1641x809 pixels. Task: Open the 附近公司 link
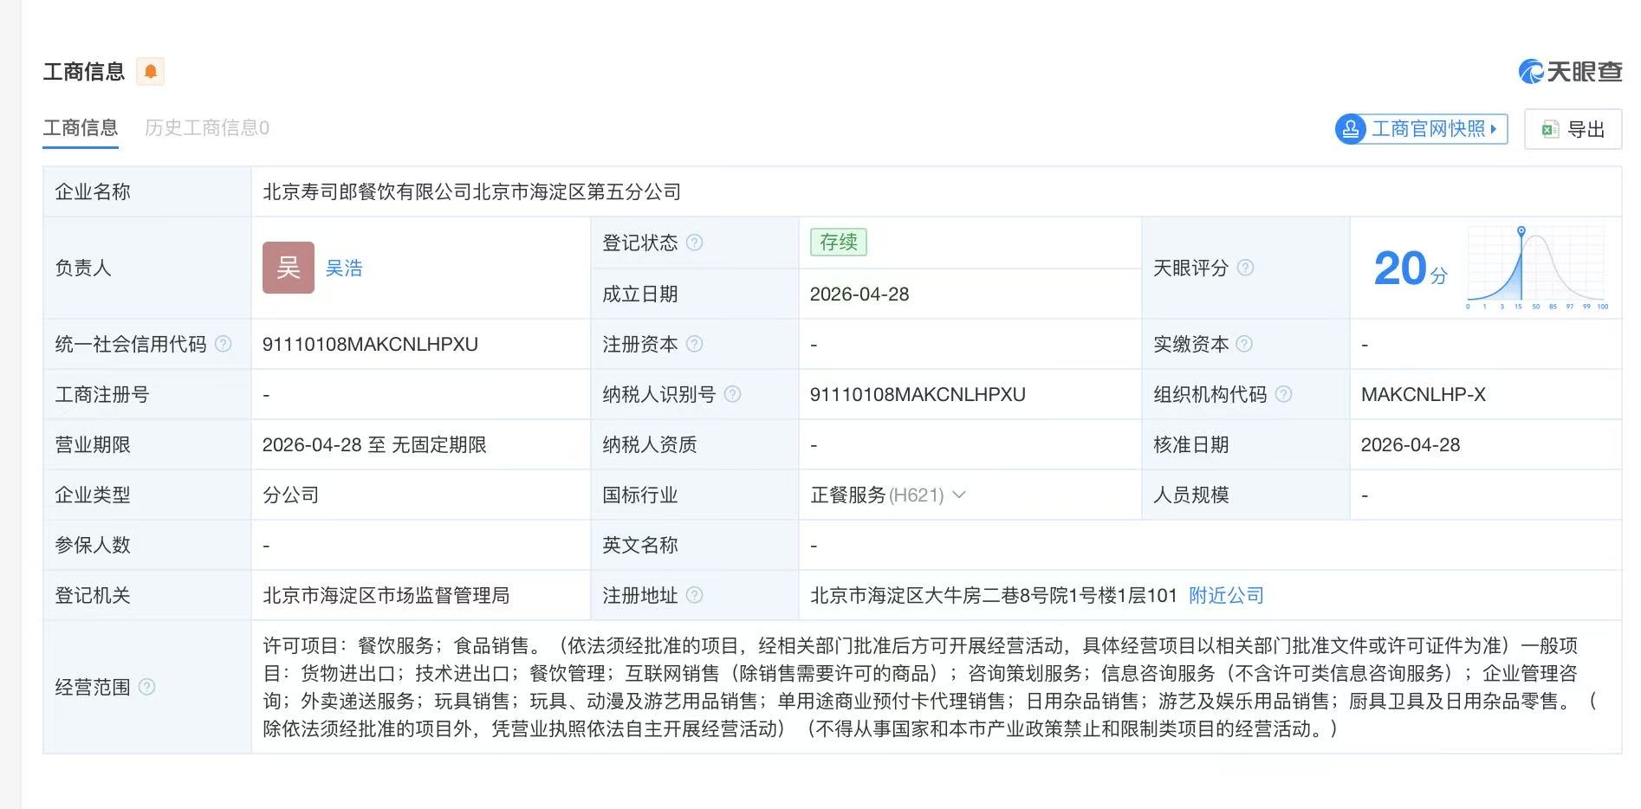1226,595
